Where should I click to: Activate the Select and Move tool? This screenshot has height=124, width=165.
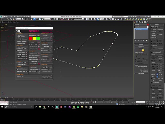pyautogui.click(x=34, y=19)
